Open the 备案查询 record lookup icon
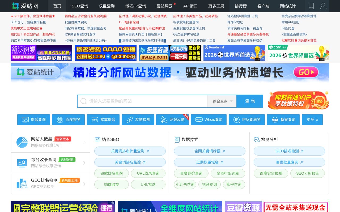340x212 pixels. click(275, 120)
